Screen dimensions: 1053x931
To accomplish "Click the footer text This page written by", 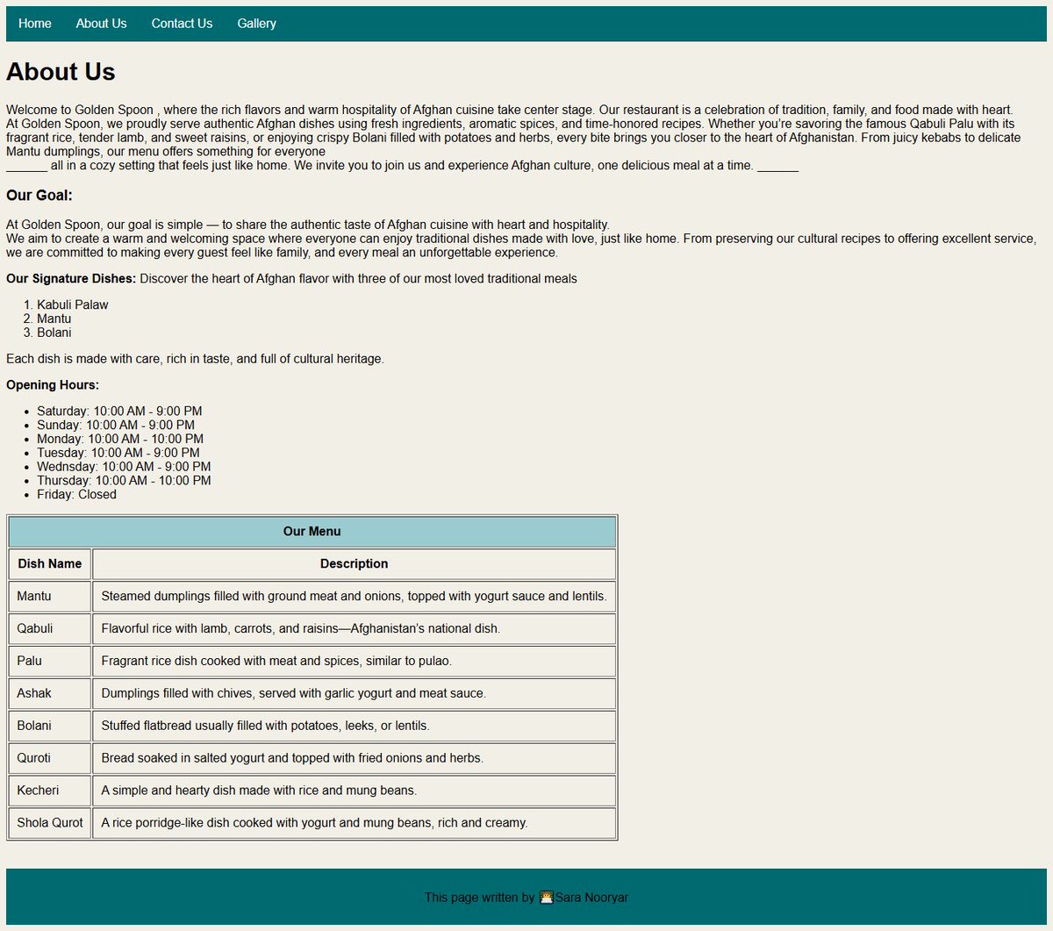I will (x=480, y=898).
